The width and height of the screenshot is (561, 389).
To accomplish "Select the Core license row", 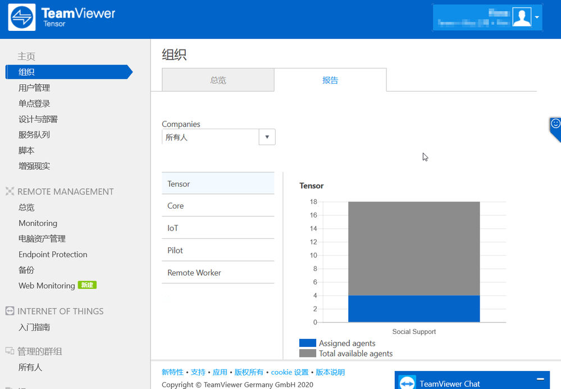I will click(218, 206).
